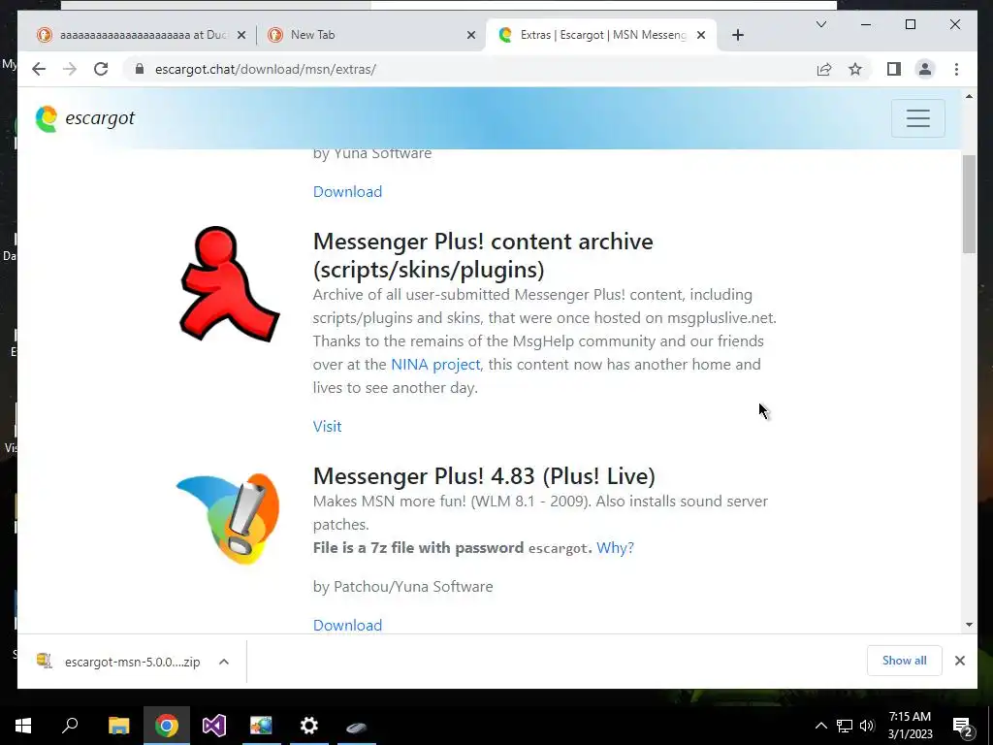
Task: Click the grayed forward navigation arrow
Action: 70,69
